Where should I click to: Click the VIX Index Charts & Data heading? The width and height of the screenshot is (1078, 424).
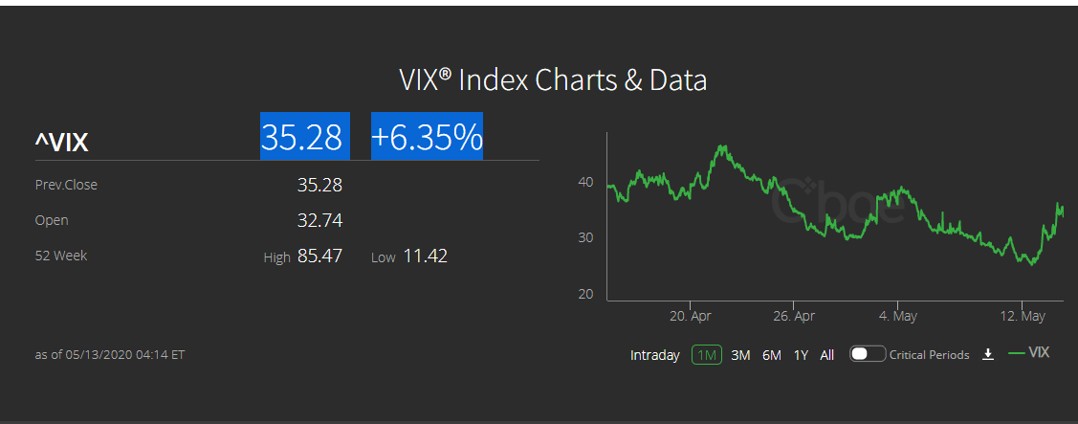(x=553, y=79)
